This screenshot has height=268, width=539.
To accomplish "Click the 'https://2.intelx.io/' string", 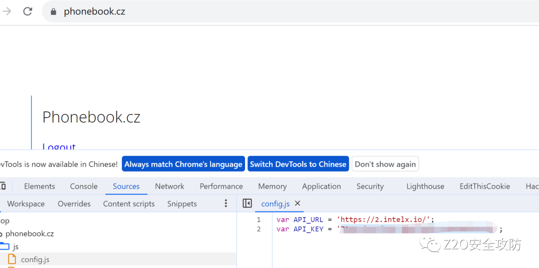I will coord(384,220).
